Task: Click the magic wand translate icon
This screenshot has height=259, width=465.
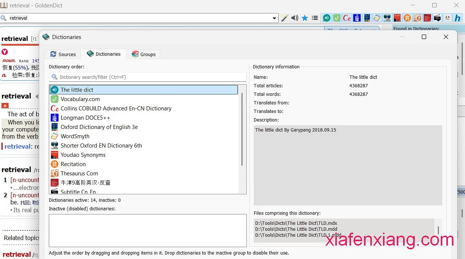Action: point(285,18)
